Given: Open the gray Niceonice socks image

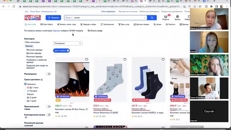Looking at the screenshot, I should click(110, 79).
